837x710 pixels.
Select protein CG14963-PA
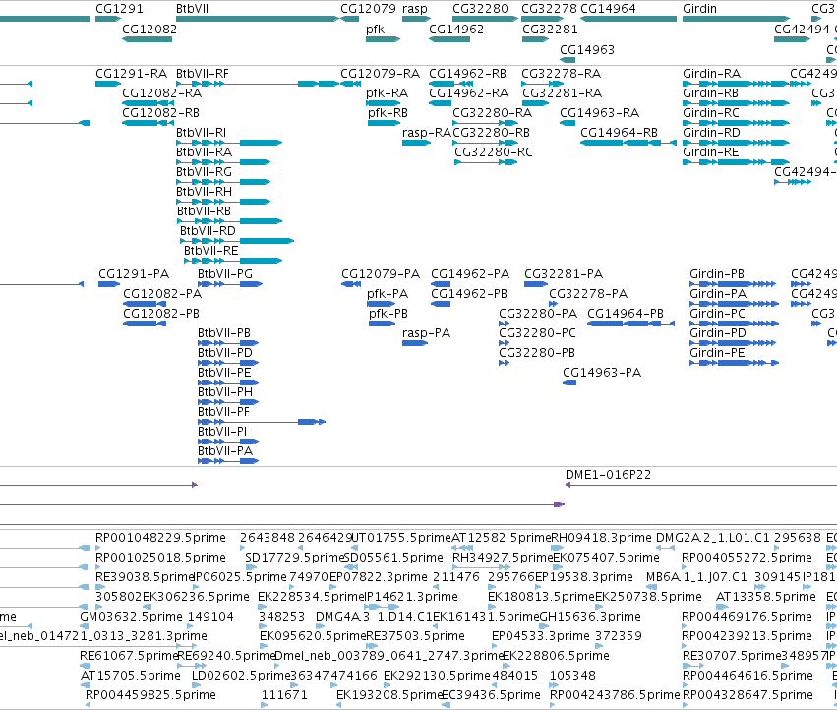click(569, 383)
